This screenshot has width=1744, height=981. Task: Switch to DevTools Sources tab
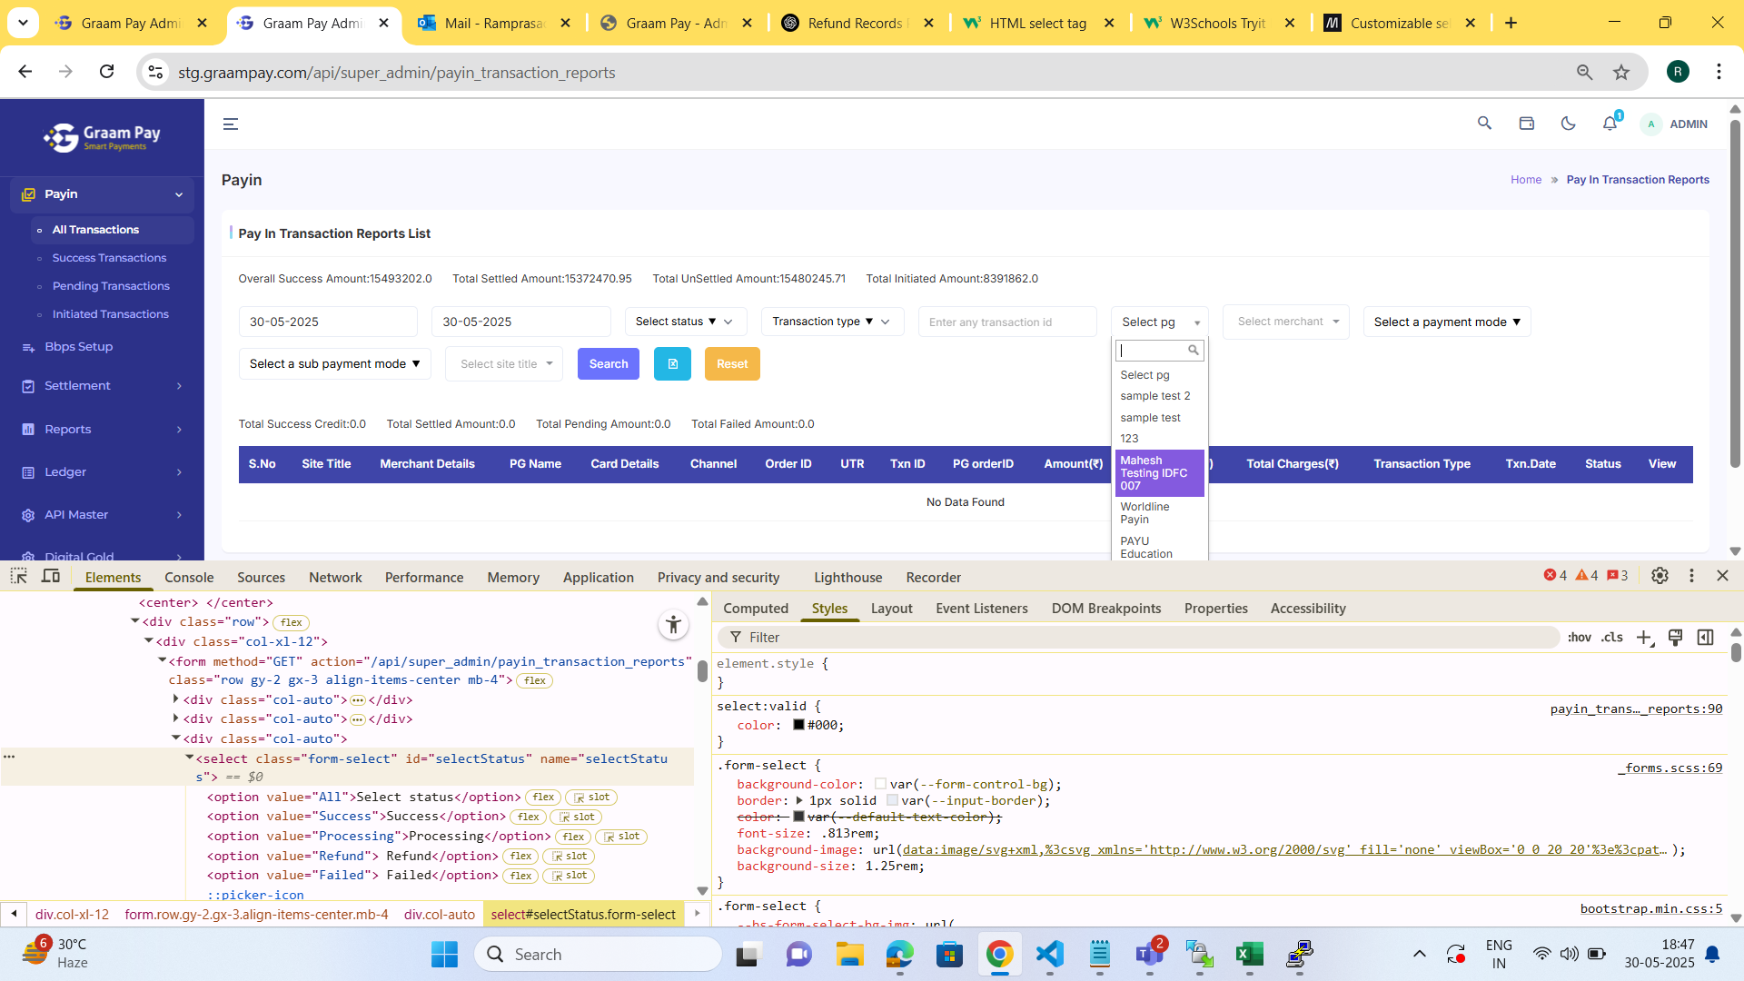click(261, 578)
